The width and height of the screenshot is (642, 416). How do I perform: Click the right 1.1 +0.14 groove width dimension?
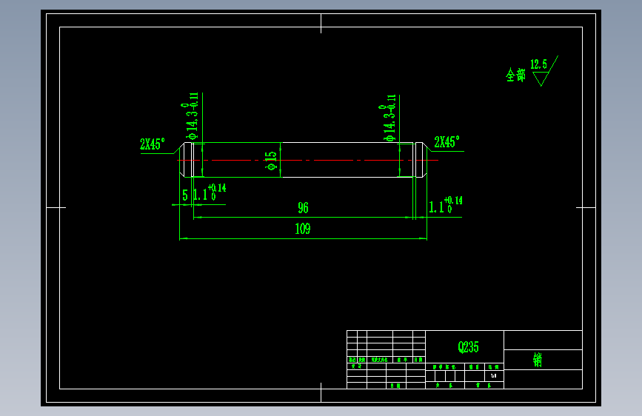click(x=446, y=205)
